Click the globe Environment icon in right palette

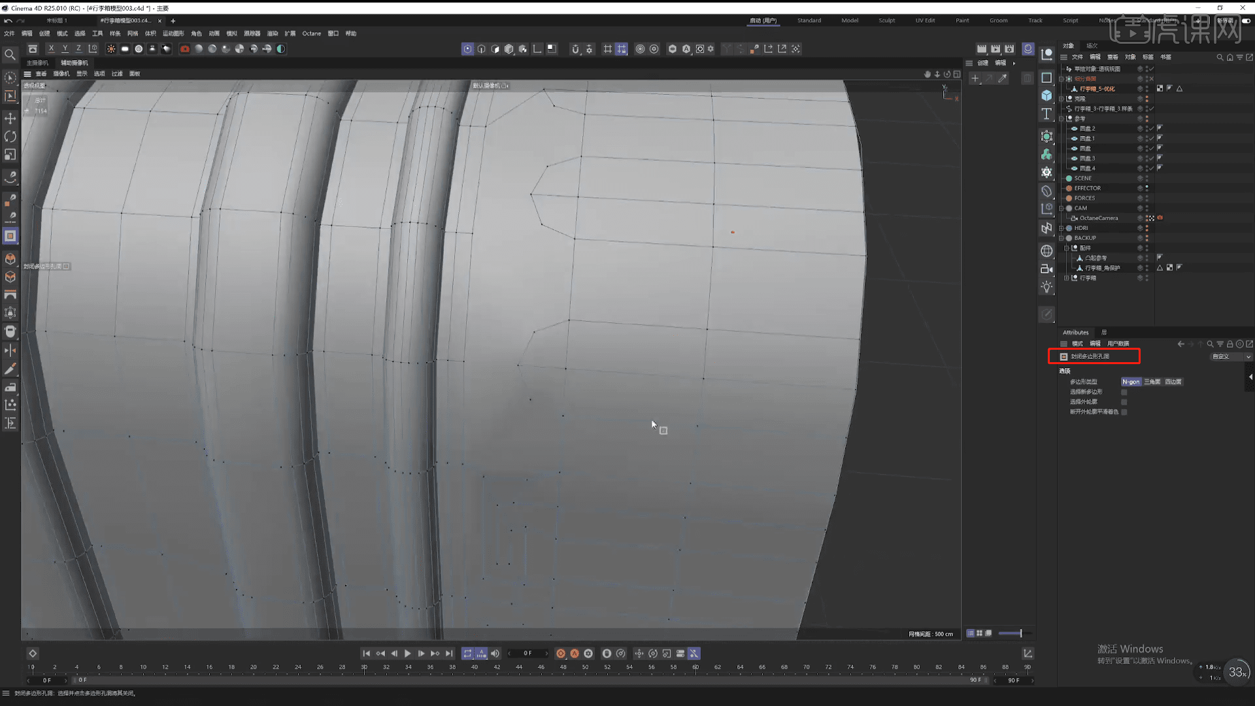pyautogui.click(x=1046, y=251)
